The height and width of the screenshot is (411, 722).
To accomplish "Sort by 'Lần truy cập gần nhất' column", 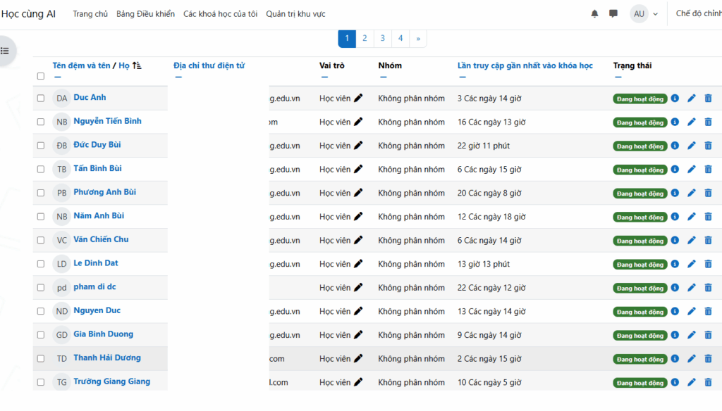I will 525,65.
